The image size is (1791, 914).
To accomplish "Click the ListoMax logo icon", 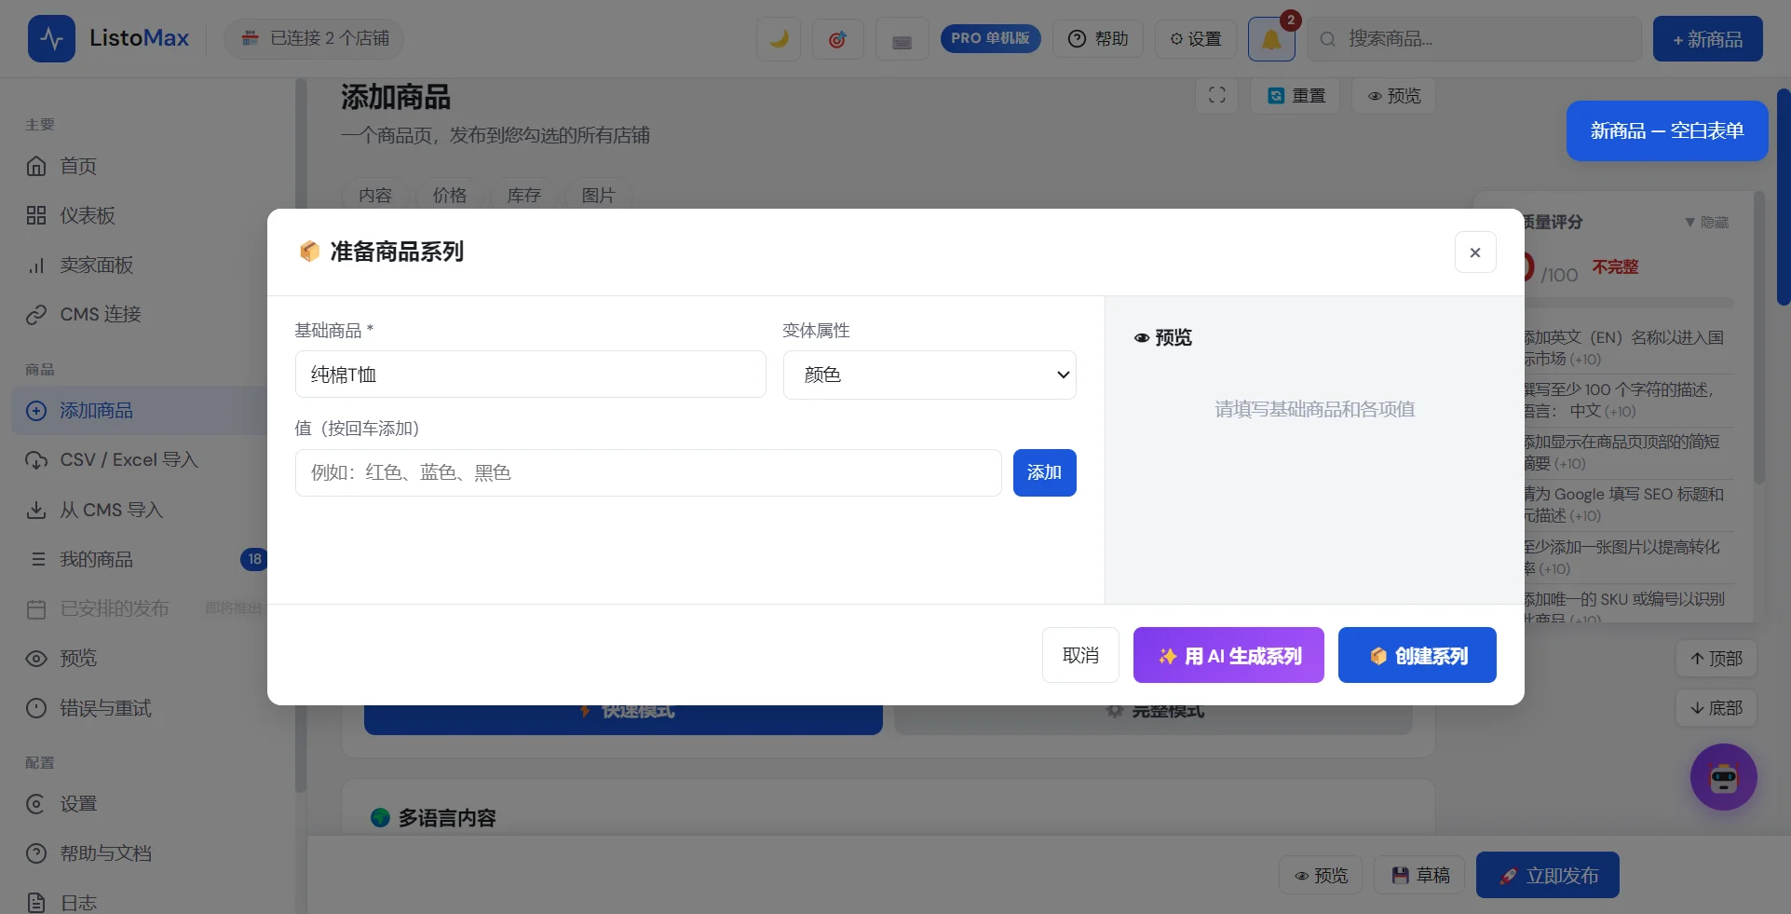I will click(x=51, y=39).
